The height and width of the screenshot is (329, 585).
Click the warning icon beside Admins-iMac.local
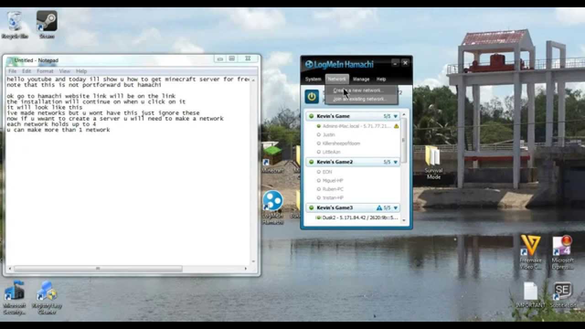[x=396, y=126]
